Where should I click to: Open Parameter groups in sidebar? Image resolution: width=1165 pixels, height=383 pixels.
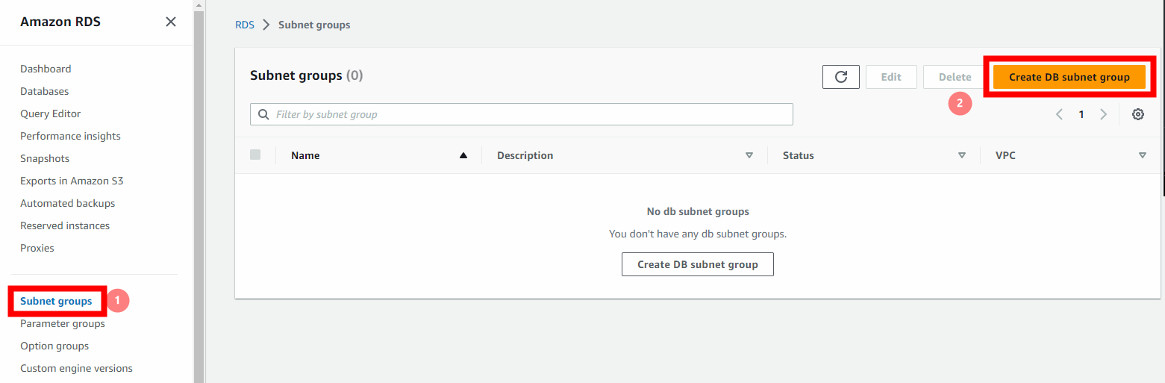tap(63, 323)
